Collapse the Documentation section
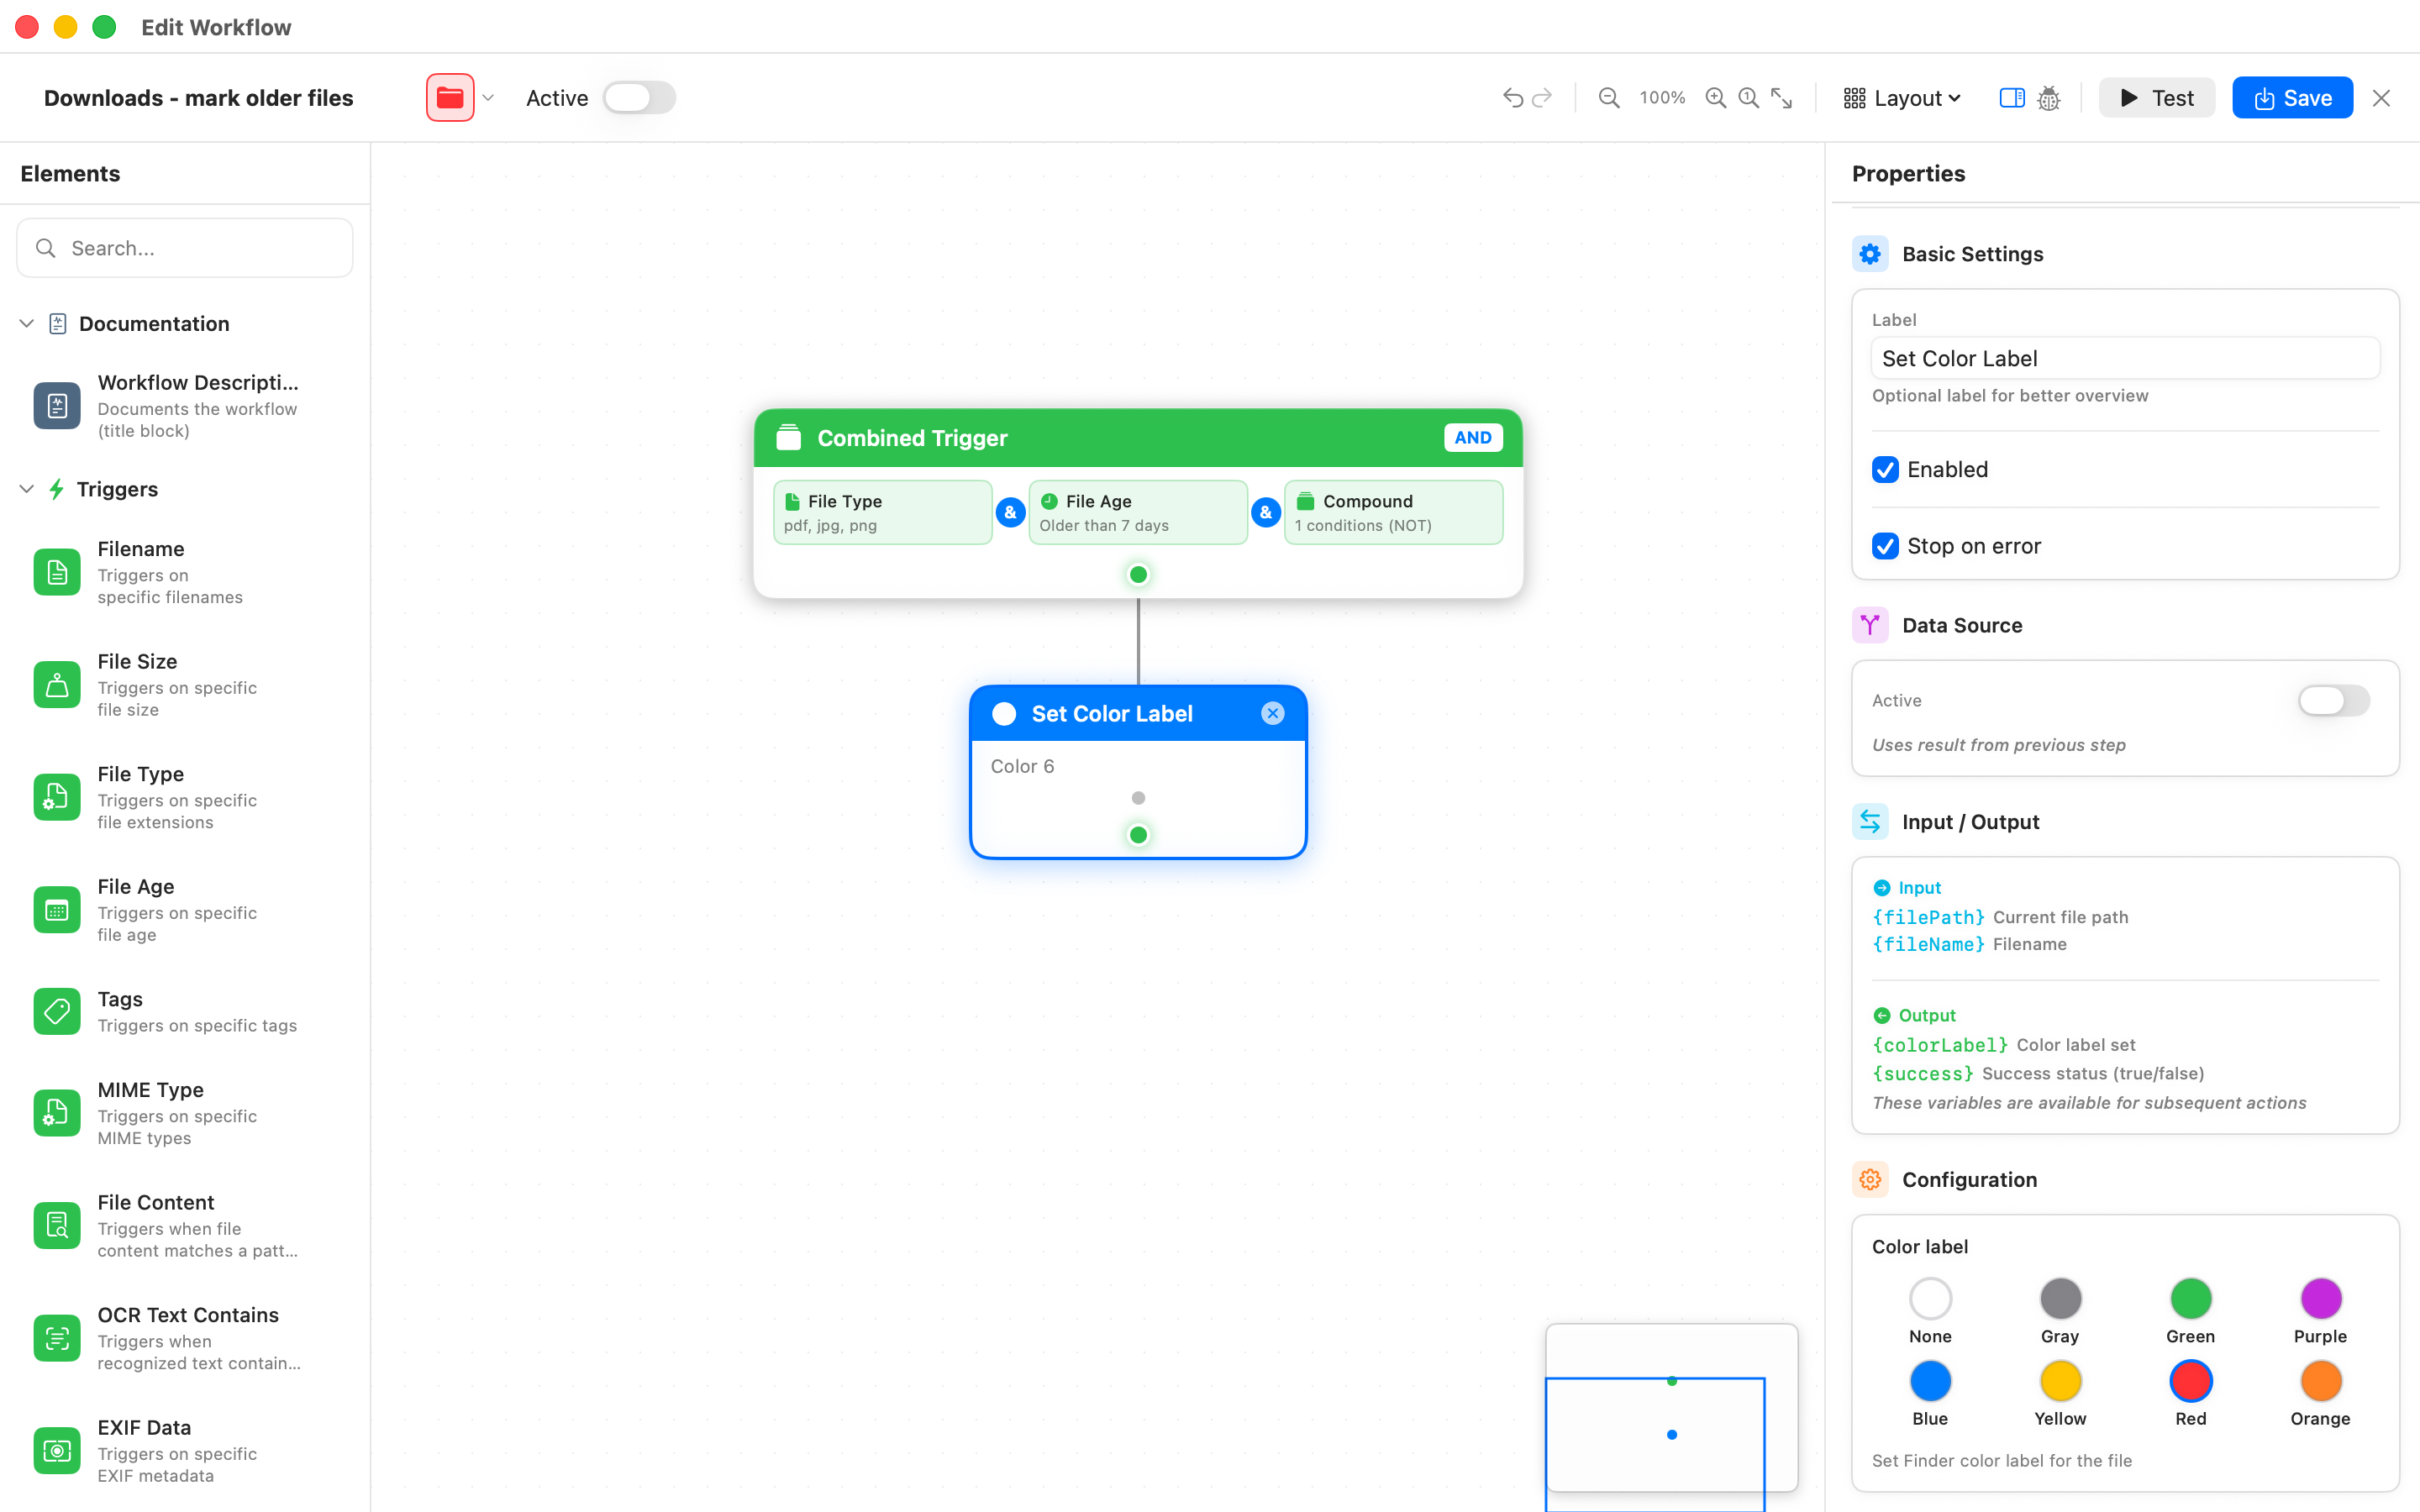 pos(27,323)
